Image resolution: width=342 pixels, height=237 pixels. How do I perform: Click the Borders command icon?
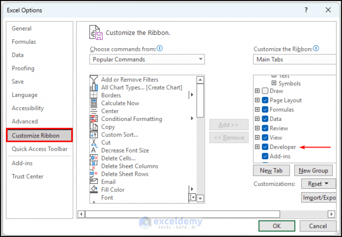click(94, 95)
